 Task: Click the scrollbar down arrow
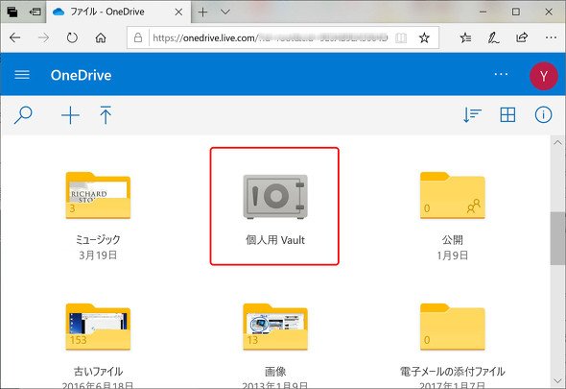557,380
